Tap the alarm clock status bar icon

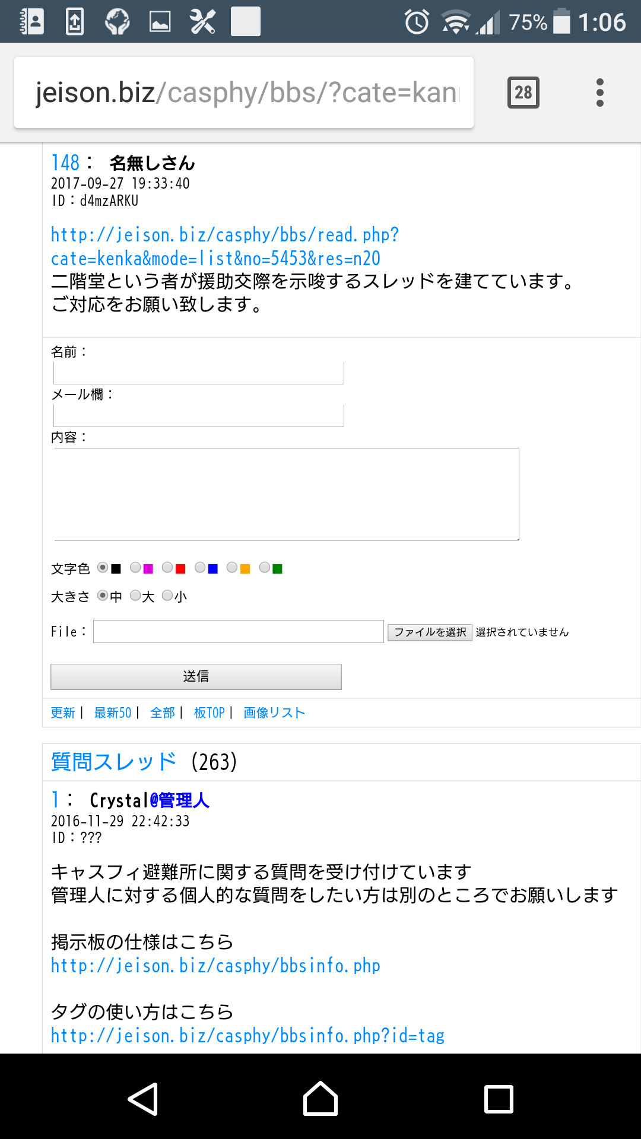[417, 22]
